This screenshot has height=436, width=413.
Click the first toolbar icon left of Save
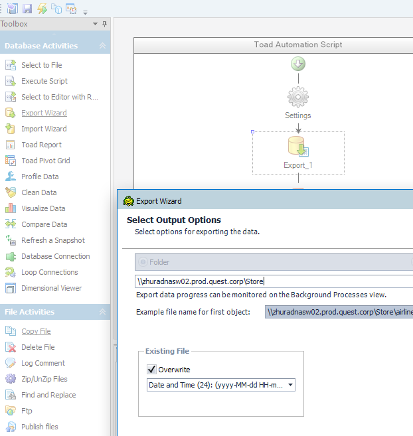point(13,9)
